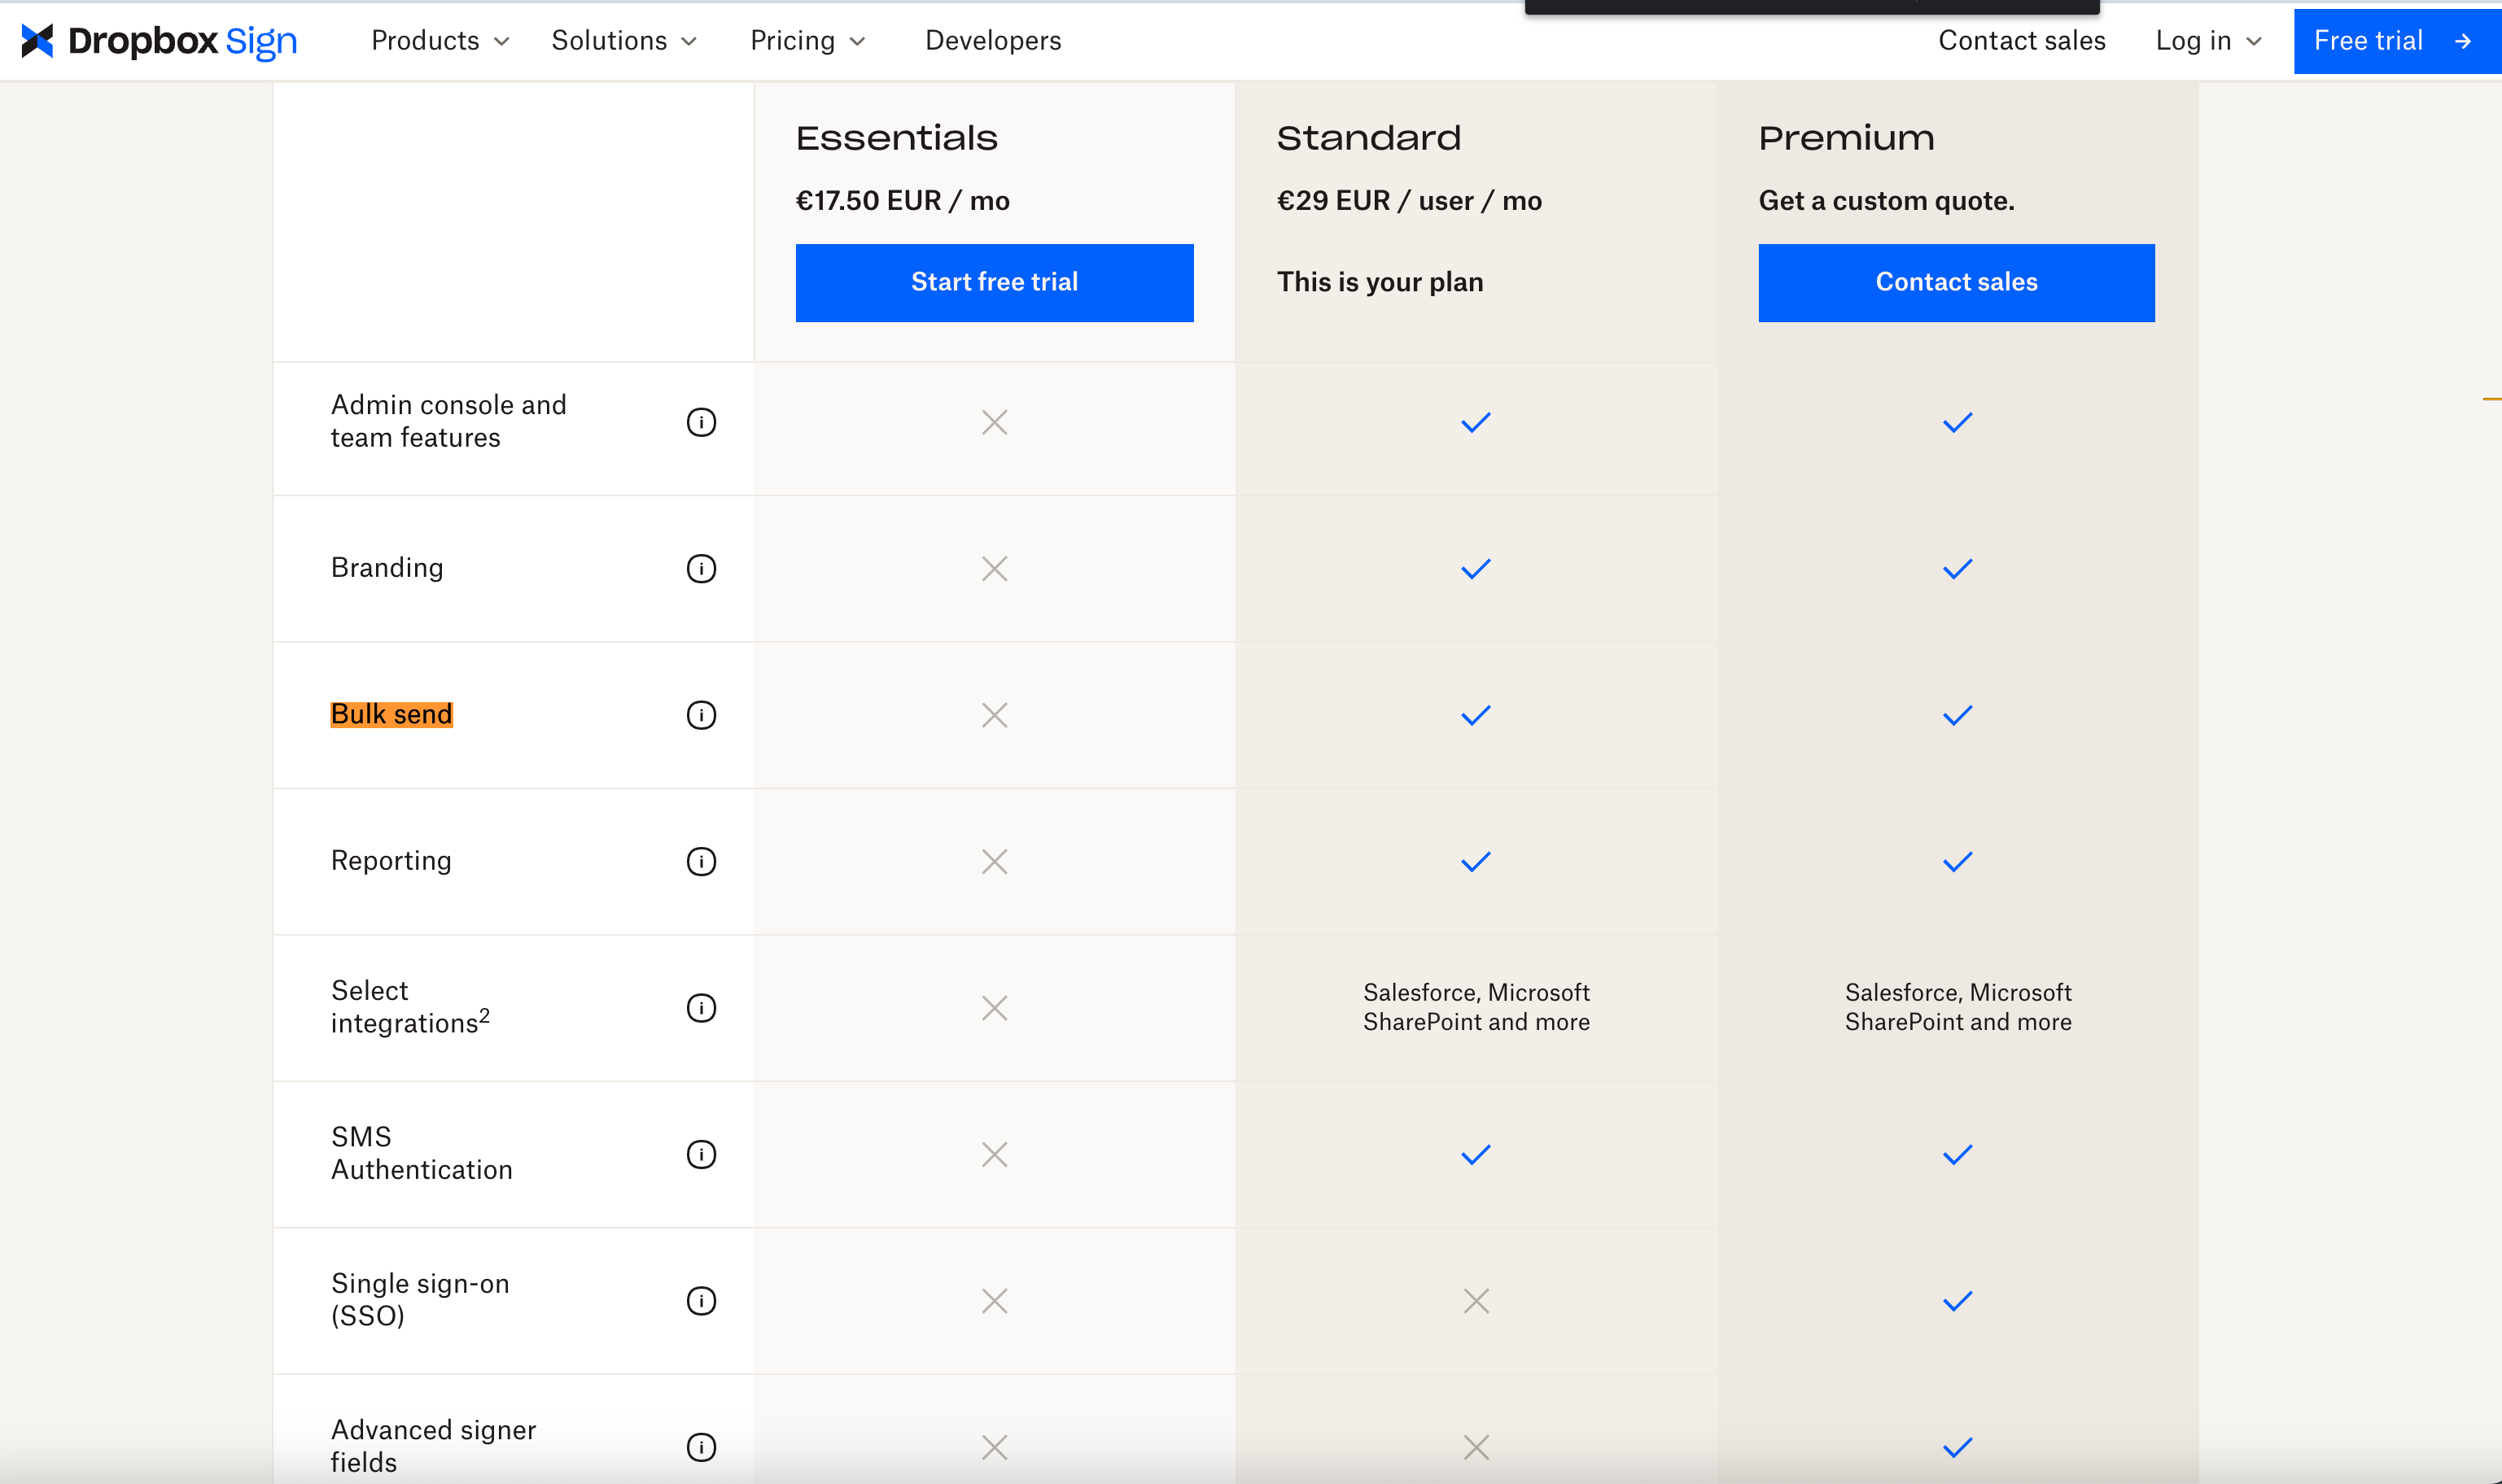
Task: Click Start free trial under Essentials
Action: [994, 282]
